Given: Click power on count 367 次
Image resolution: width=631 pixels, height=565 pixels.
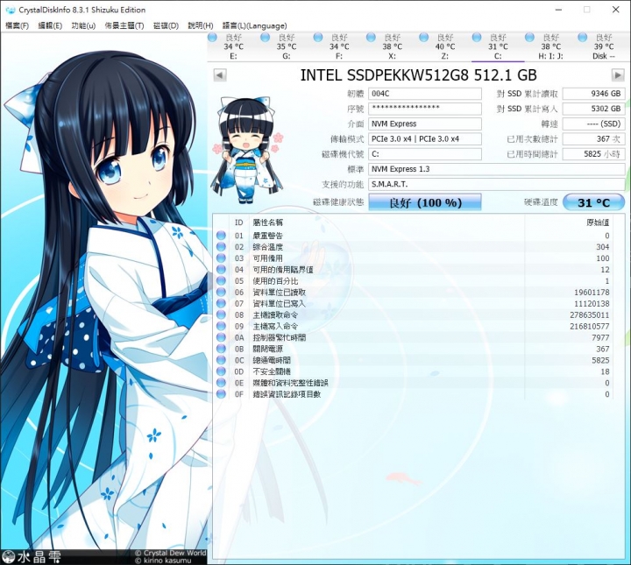Looking at the screenshot, I should (593, 138).
